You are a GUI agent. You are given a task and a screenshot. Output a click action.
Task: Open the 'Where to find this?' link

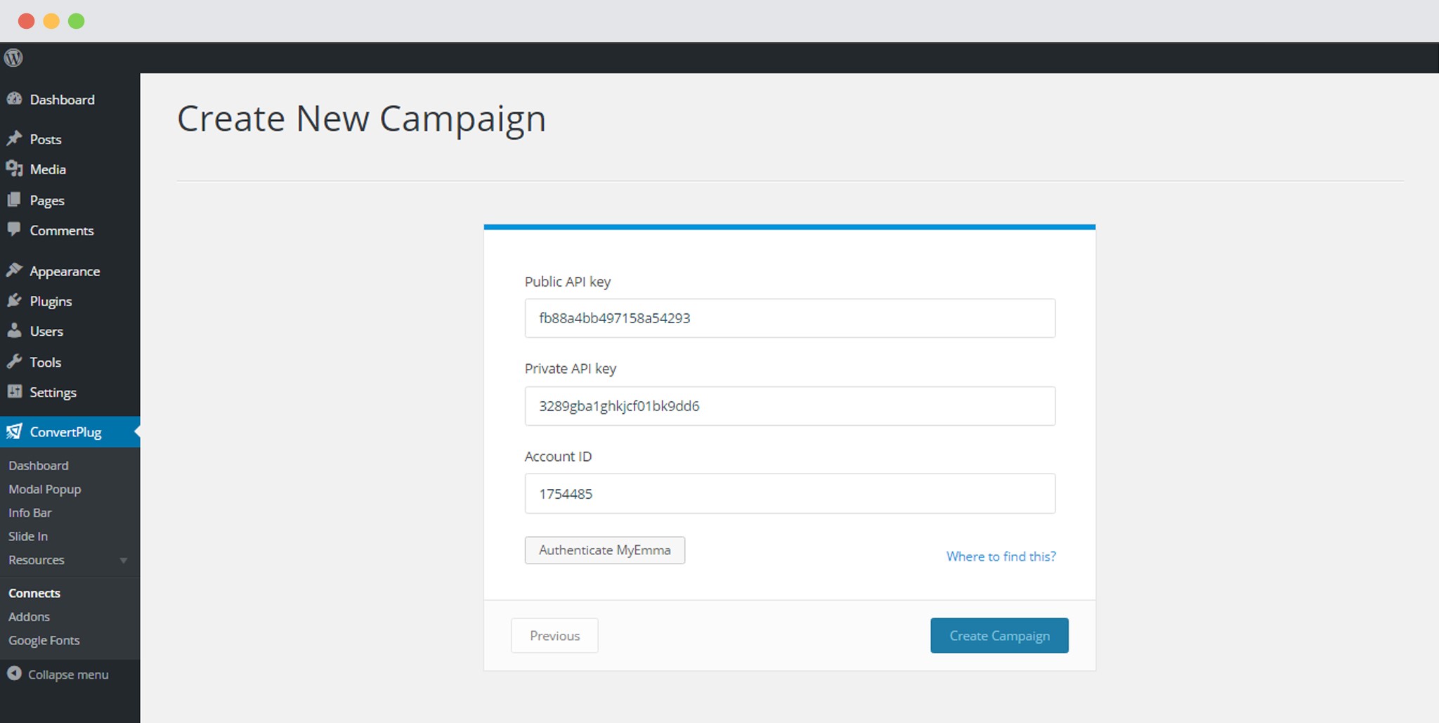coord(1001,556)
